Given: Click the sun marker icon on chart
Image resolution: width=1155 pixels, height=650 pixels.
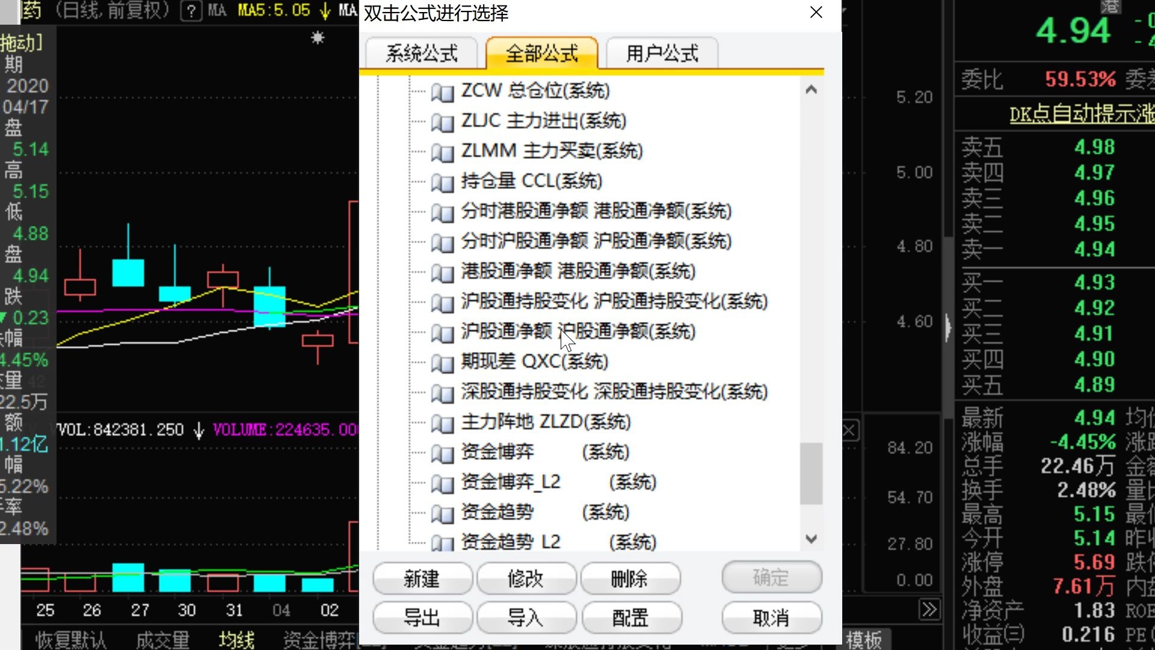Looking at the screenshot, I should click(x=318, y=38).
